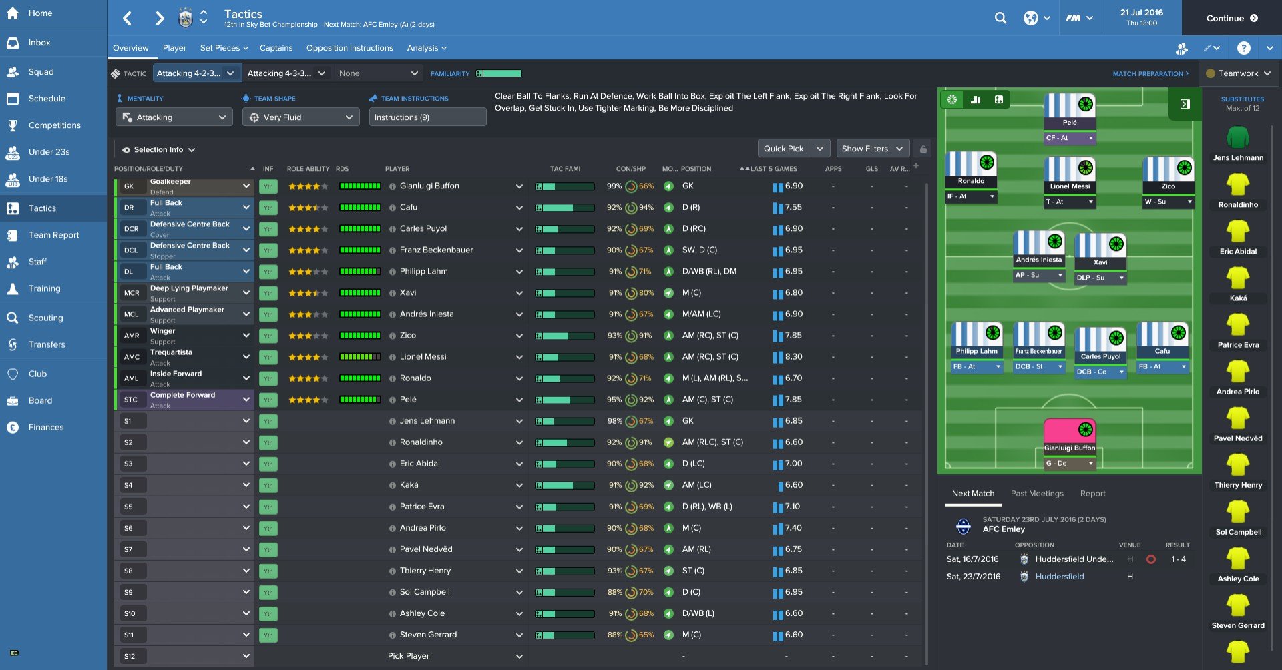The height and width of the screenshot is (670, 1282).
Task: Open the Attacking 4-3-3 tactic dropdown
Action: [287, 73]
